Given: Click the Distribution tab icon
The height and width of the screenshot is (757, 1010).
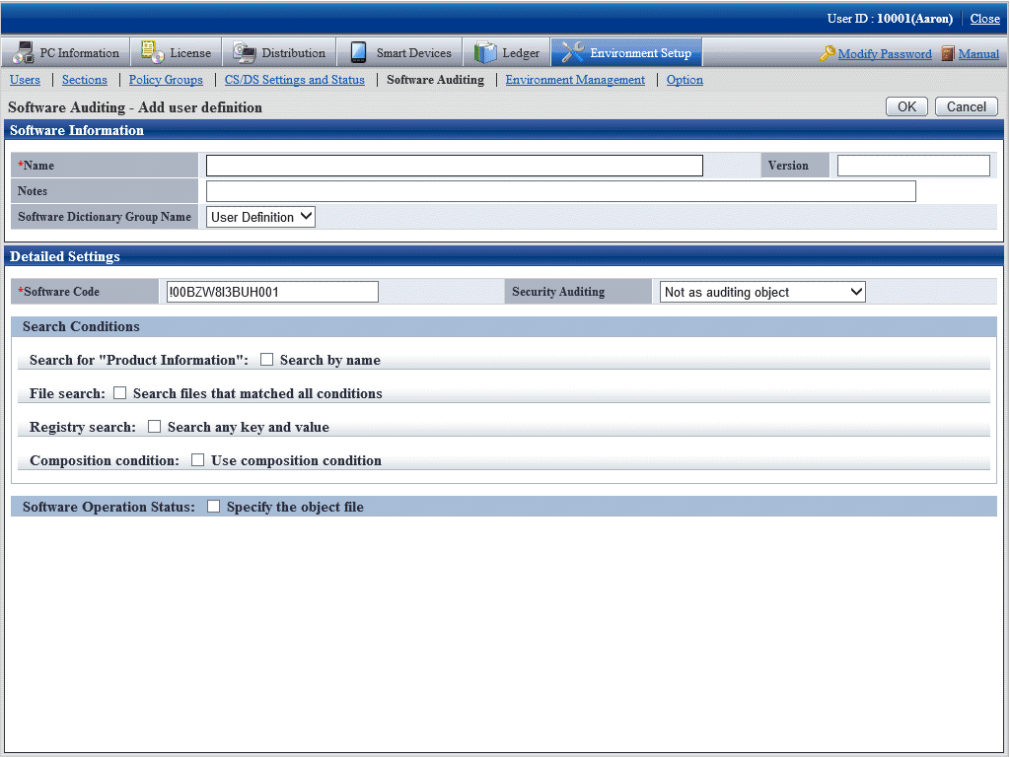Looking at the screenshot, I should [245, 52].
